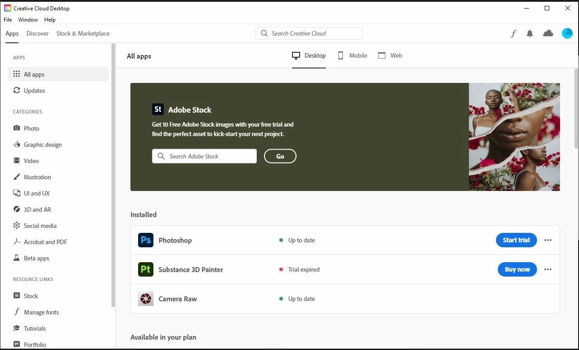The image size is (579, 350).
Task: Open the fonts icon in top bar
Action: pyautogui.click(x=513, y=33)
